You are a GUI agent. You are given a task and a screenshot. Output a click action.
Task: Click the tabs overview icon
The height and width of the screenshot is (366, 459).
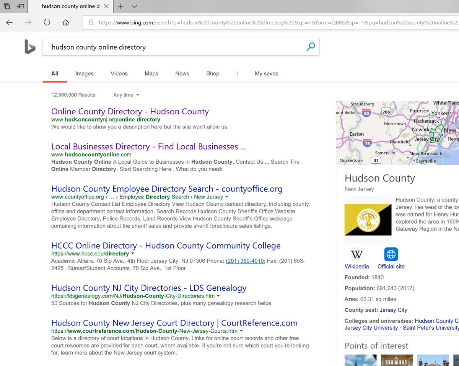7,6
